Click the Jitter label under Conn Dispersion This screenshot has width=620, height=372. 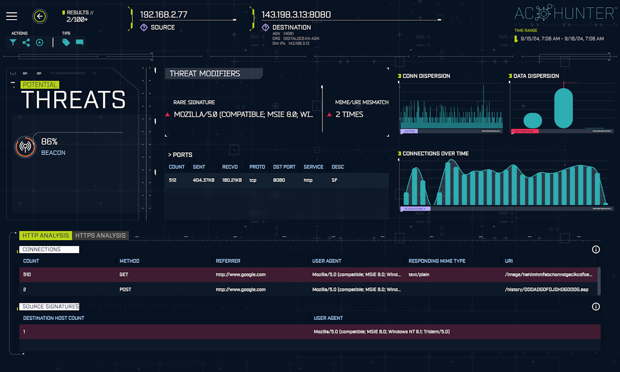[x=409, y=131]
